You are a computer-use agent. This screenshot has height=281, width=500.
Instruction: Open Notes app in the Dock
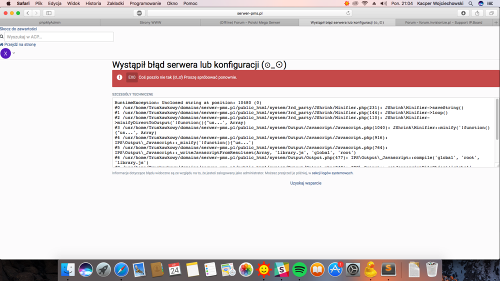[x=192, y=269]
